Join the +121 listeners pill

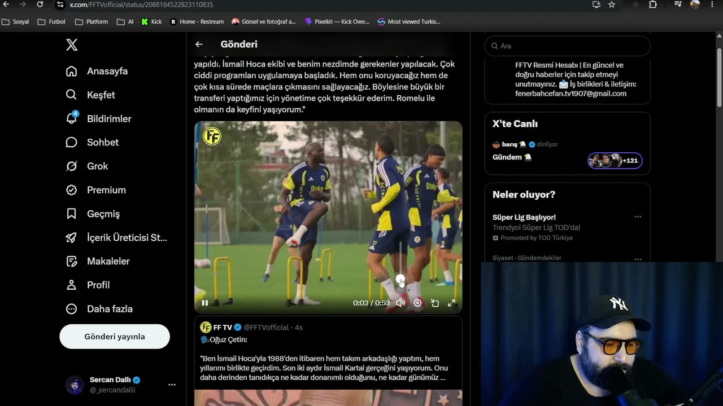pyautogui.click(x=615, y=161)
